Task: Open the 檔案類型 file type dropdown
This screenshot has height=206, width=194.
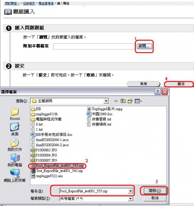Action: 130,199
